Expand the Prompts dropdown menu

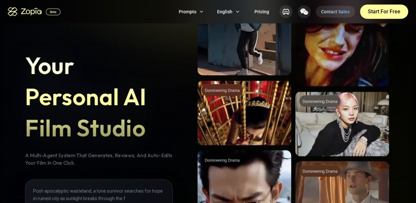point(191,12)
